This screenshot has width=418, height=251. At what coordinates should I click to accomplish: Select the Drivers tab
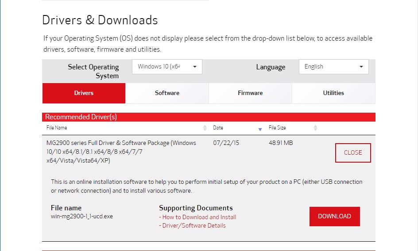(x=84, y=93)
